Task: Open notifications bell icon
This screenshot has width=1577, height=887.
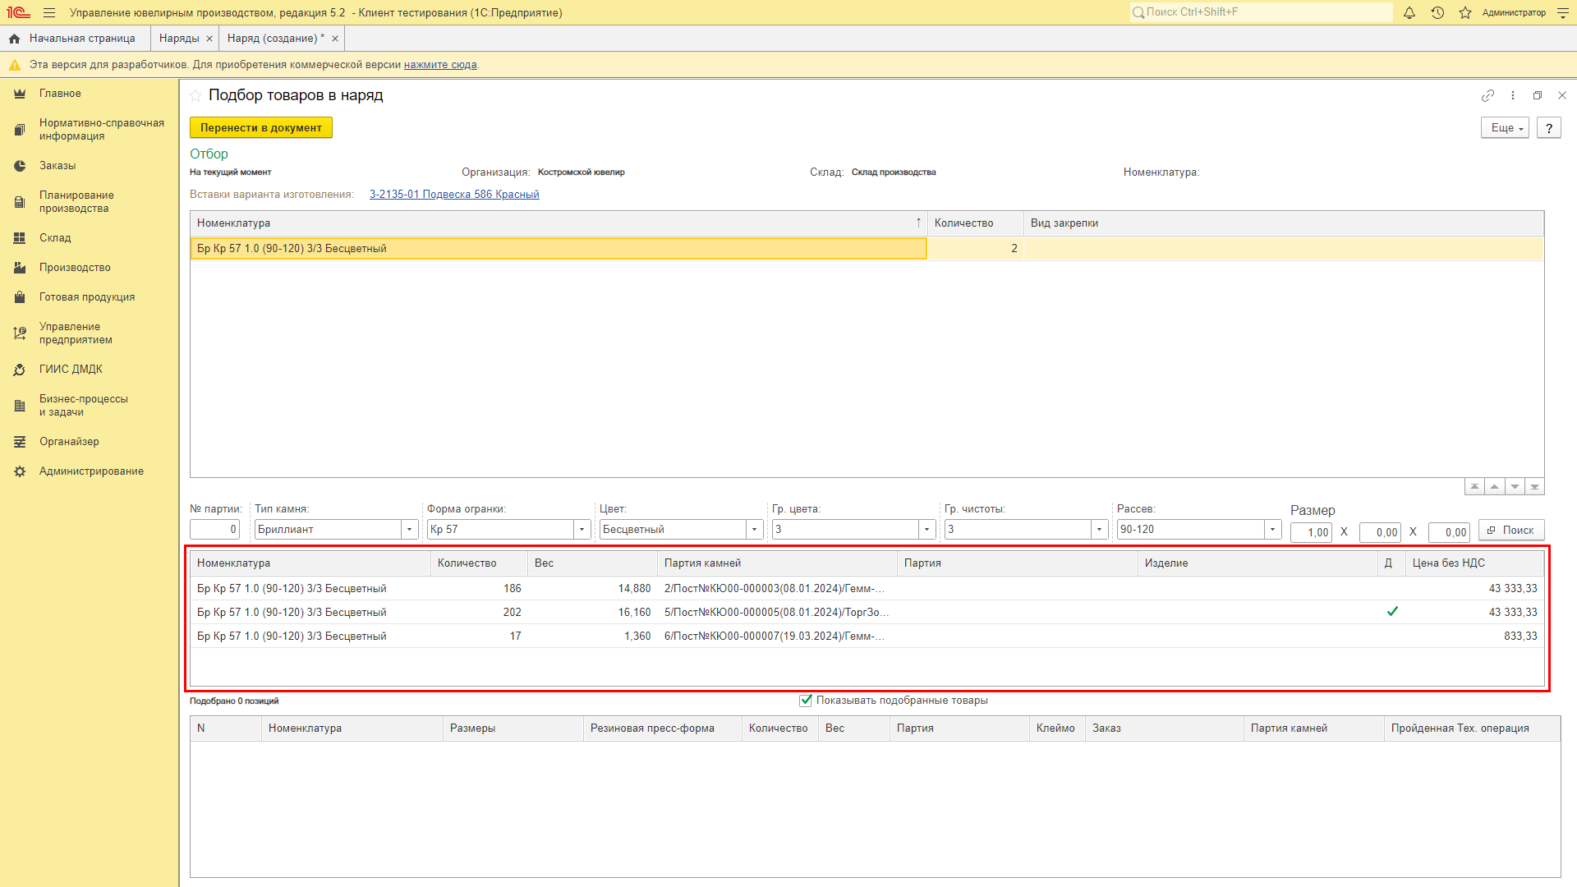Action: click(x=1409, y=12)
